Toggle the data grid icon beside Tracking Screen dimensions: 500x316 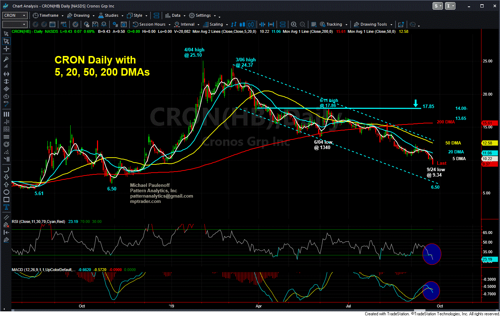[313, 24]
